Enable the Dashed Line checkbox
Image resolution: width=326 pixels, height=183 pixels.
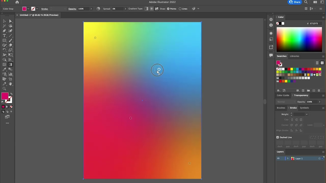[278, 137]
